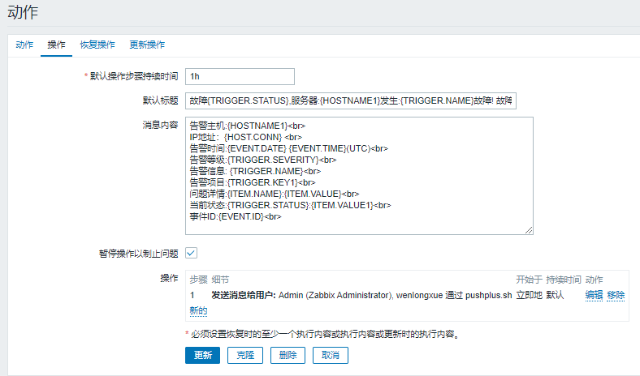The height and width of the screenshot is (376, 640).
Task: Add new operation with 新的 link
Action: 198,311
